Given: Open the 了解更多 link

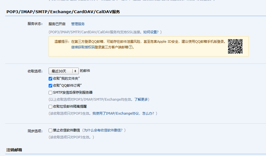Looking at the screenshot, I should [x=141, y=100].
